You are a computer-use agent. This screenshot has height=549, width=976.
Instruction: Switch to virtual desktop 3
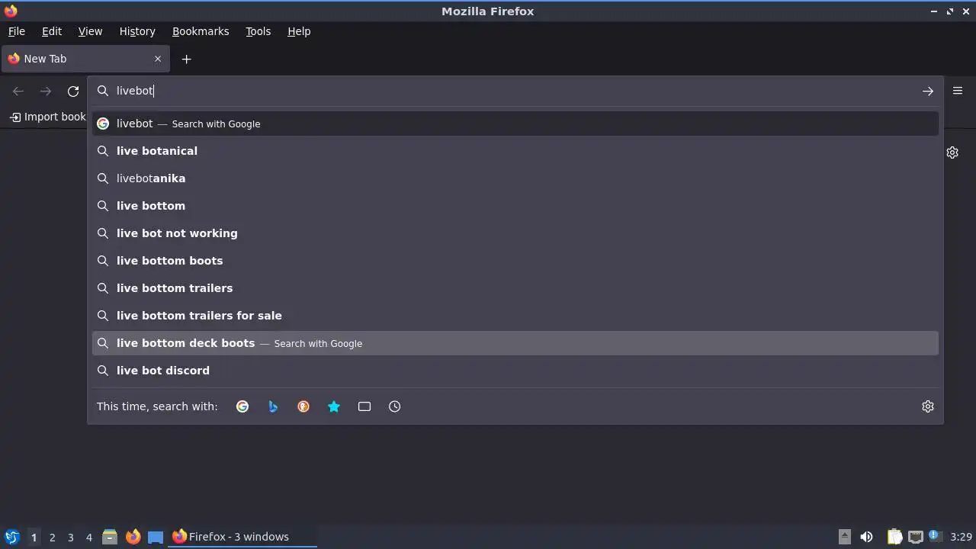point(70,538)
